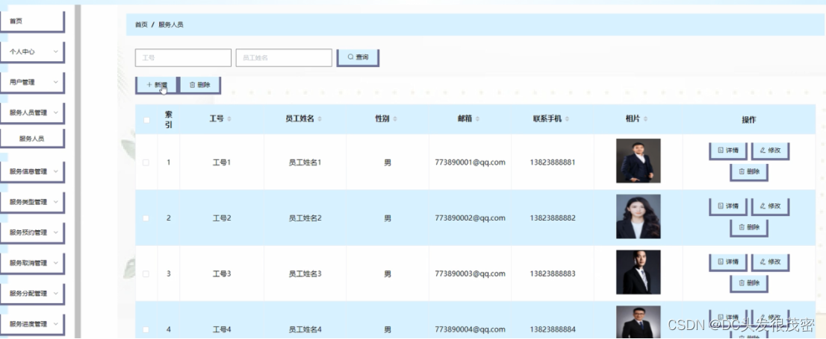Go to 首页 in the sidebar
Viewport: 826px width, 339px height.
pyautogui.click(x=31, y=22)
